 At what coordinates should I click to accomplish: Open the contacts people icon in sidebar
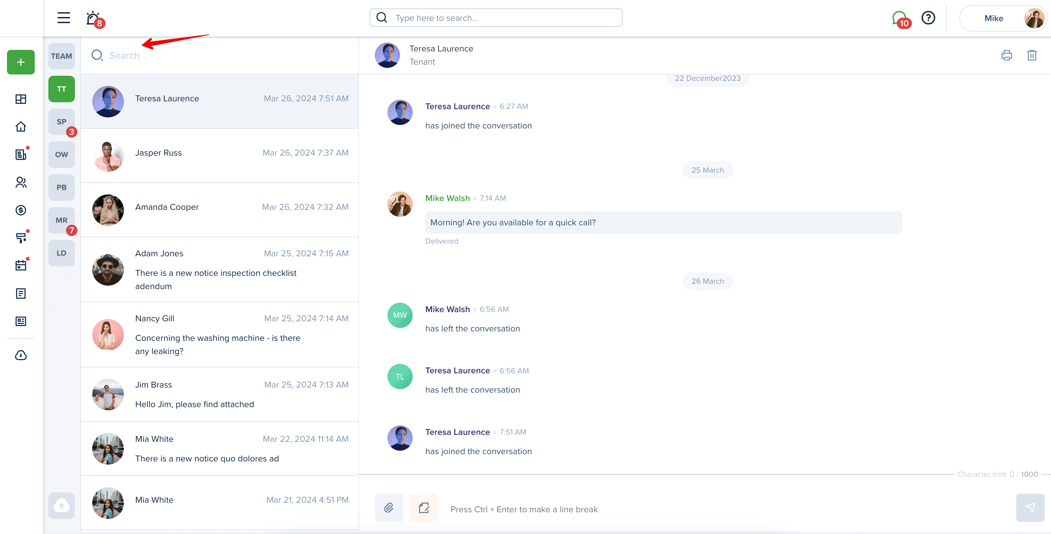[x=21, y=182]
